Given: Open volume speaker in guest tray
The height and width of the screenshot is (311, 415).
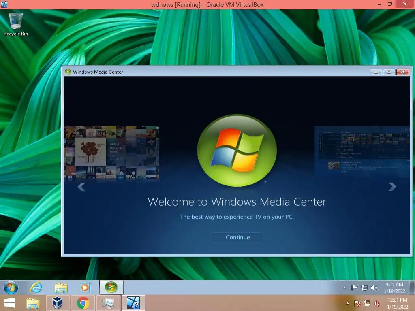Looking at the screenshot, I should tap(374, 288).
